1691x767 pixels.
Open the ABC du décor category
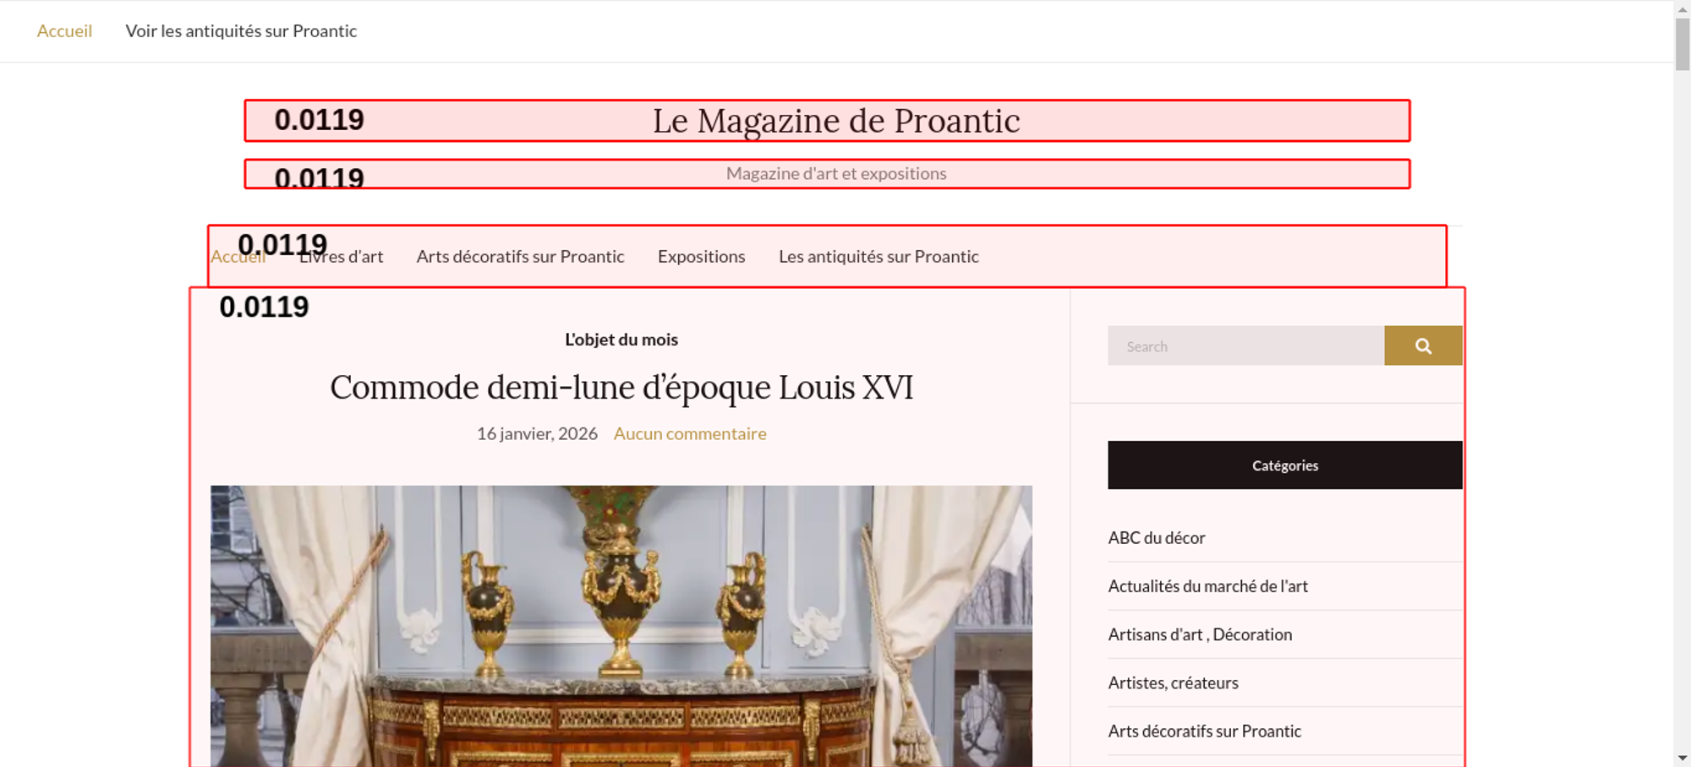[x=1157, y=538]
